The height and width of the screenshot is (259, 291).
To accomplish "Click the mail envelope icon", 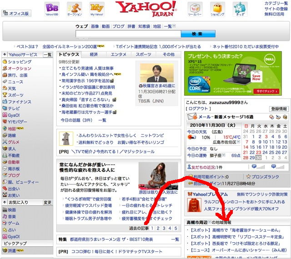I will (x=192, y=117).
